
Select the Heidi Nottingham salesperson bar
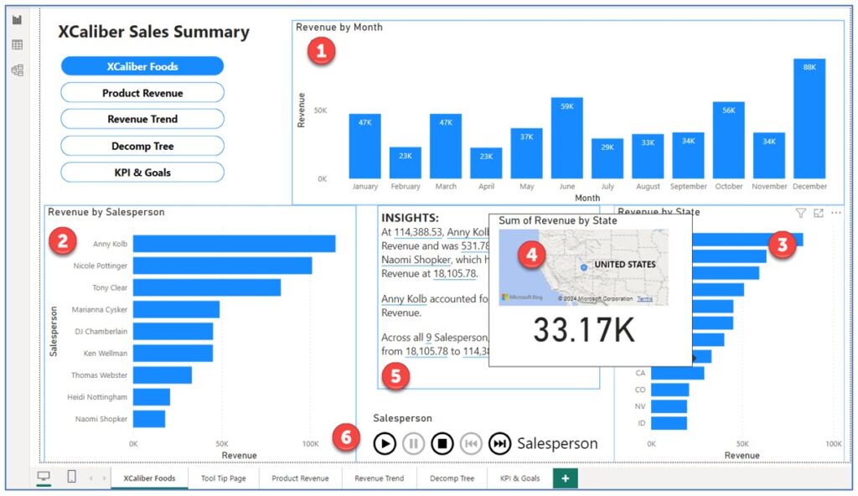pos(152,397)
